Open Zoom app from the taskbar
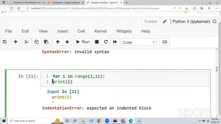 point(107,121)
